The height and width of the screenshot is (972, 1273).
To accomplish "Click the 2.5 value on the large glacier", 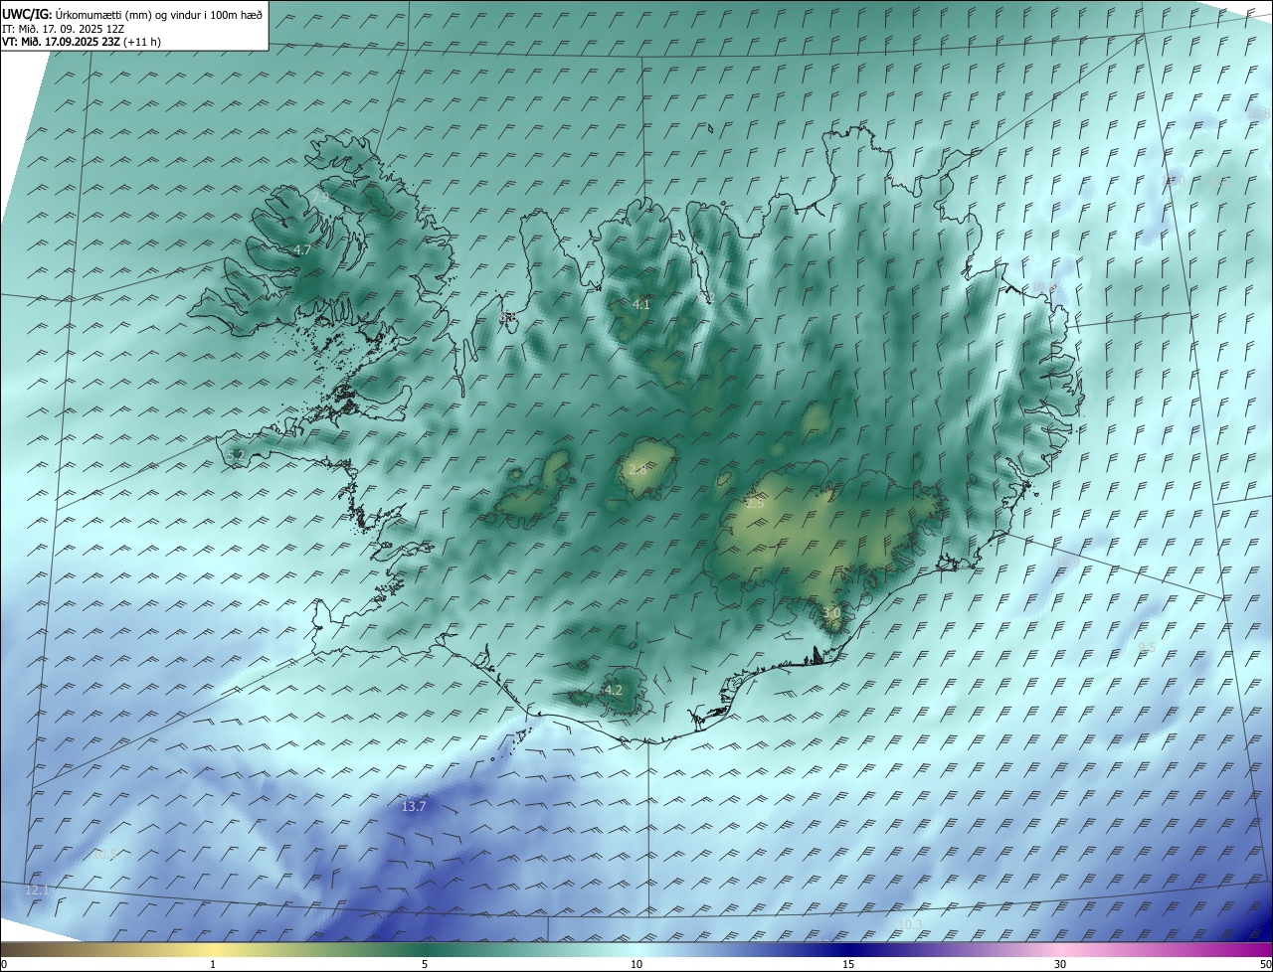I will 756,504.
